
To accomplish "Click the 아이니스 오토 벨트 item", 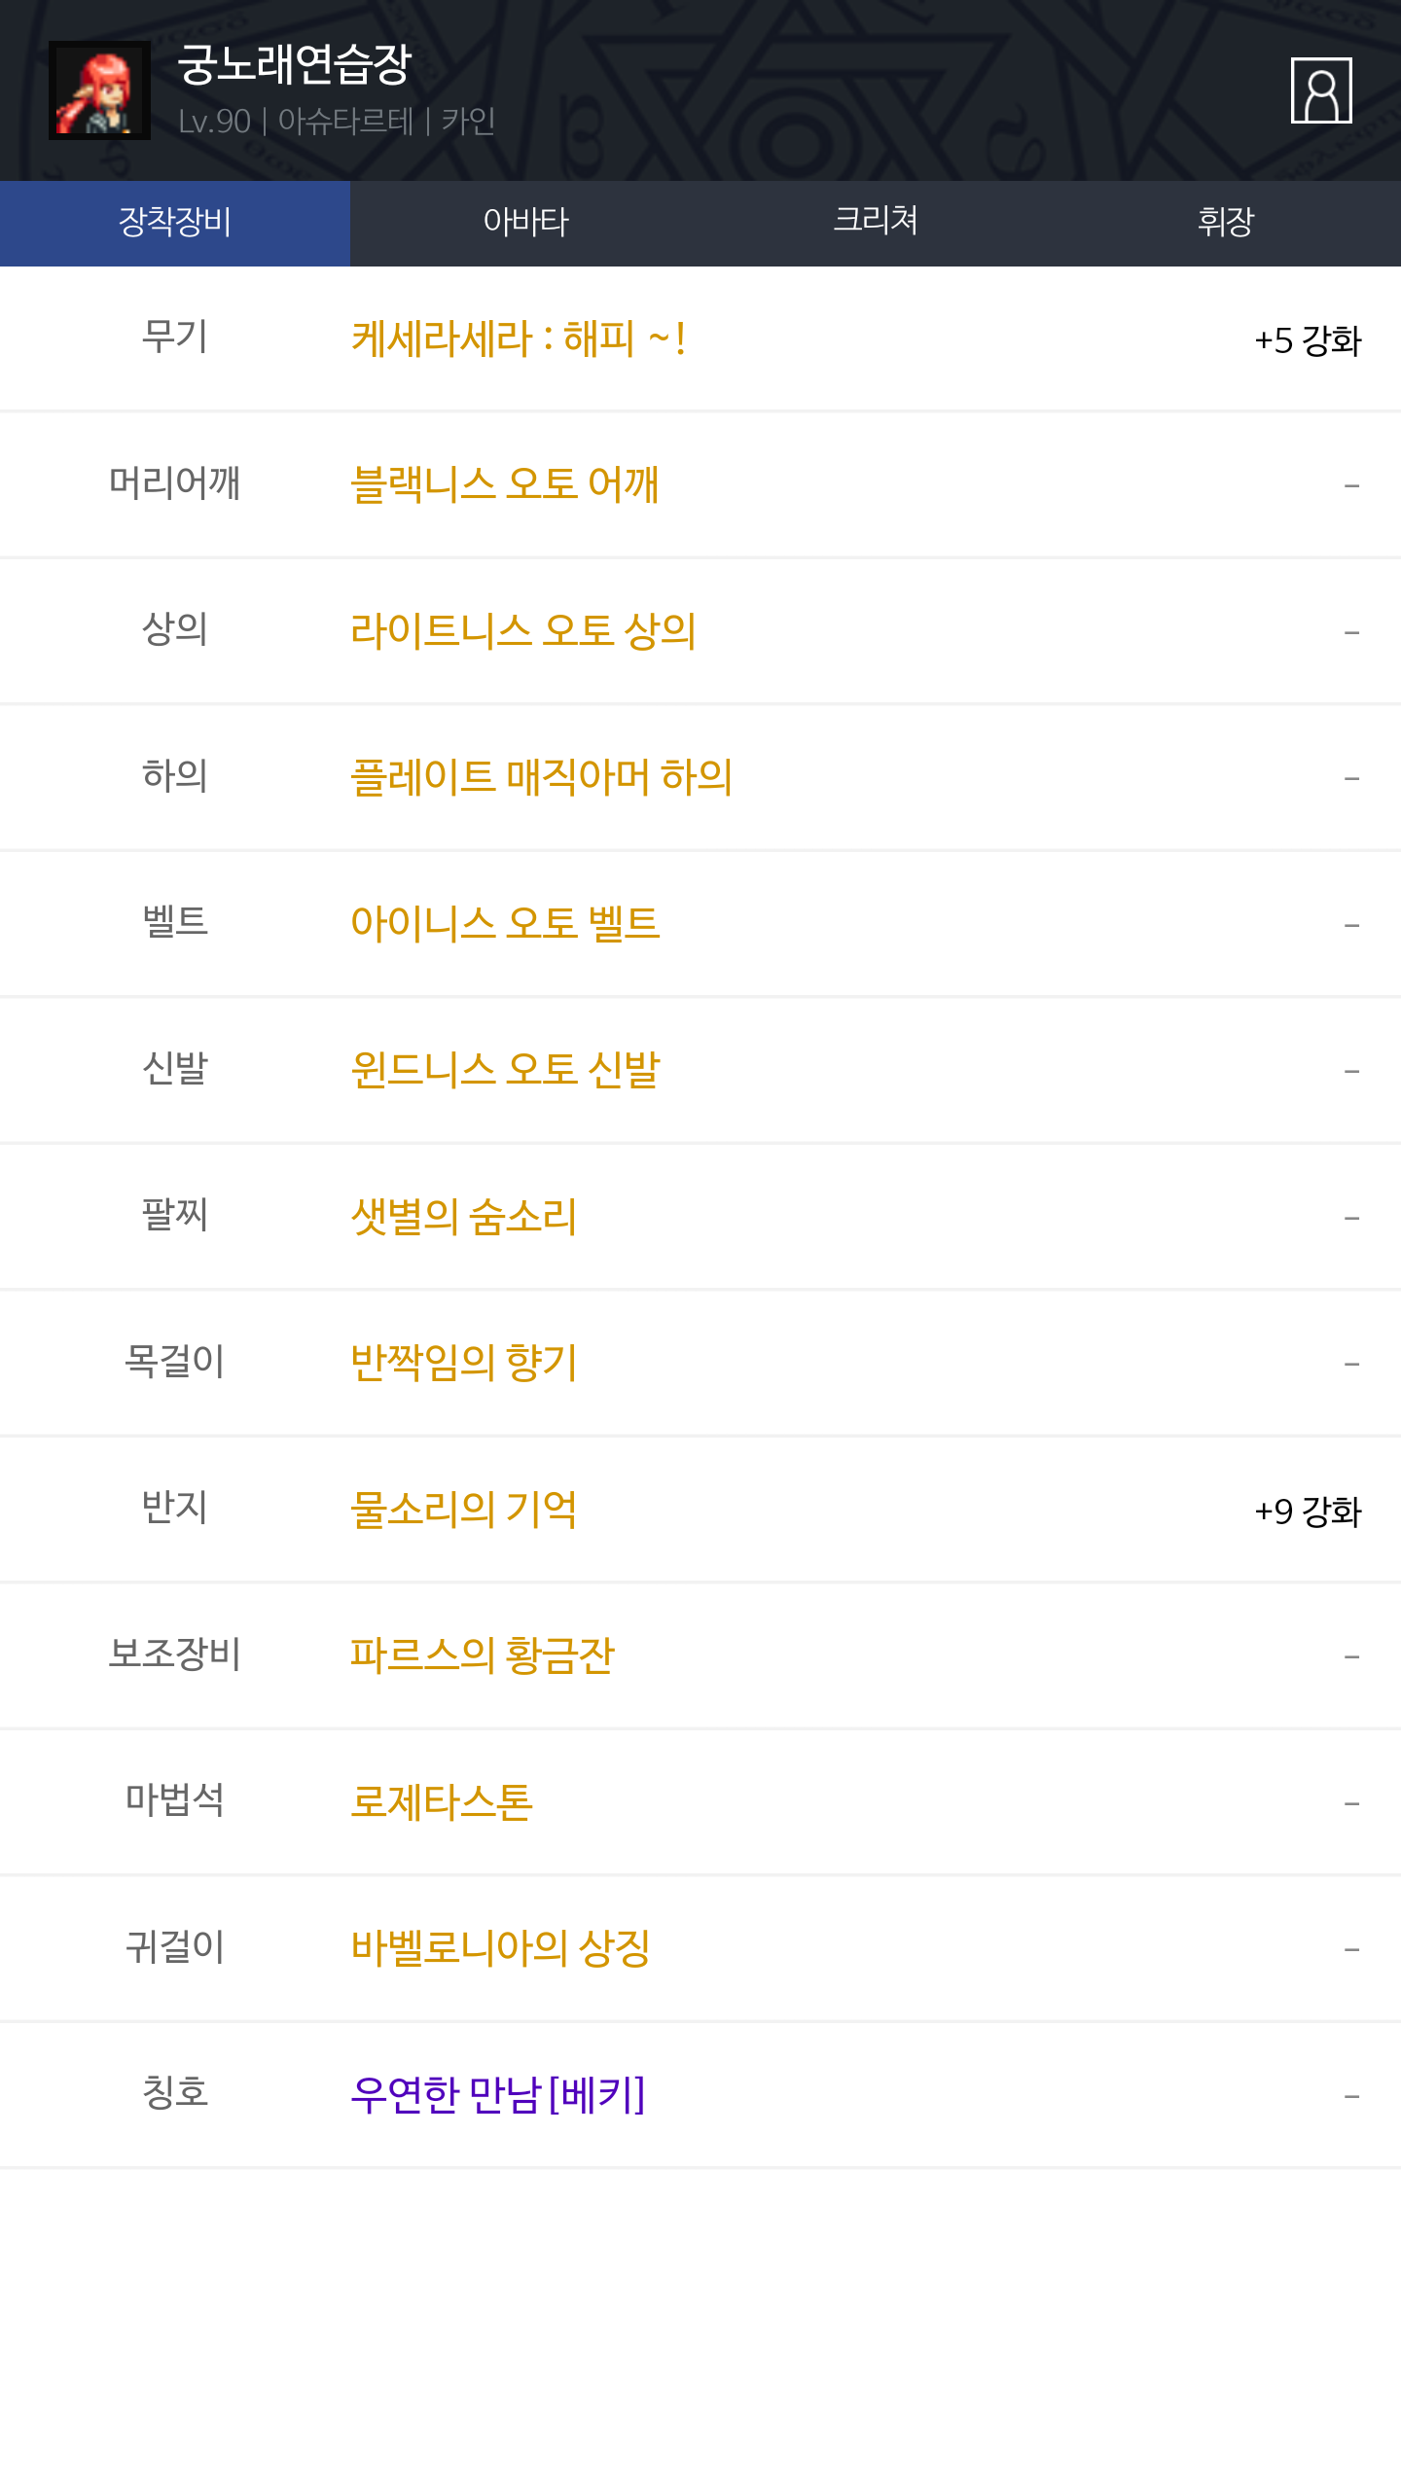I will [x=505, y=923].
